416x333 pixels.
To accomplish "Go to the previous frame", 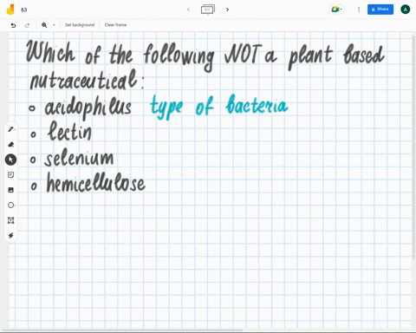I will [188, 10].
